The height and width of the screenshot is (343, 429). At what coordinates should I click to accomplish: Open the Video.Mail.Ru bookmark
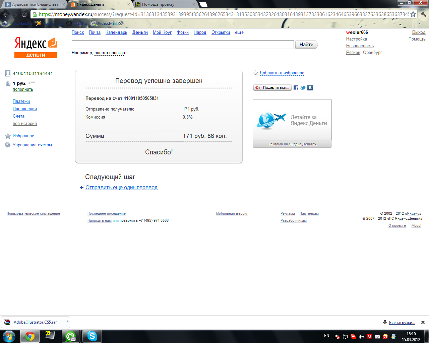pyautogui.click(x=107, y=23)
